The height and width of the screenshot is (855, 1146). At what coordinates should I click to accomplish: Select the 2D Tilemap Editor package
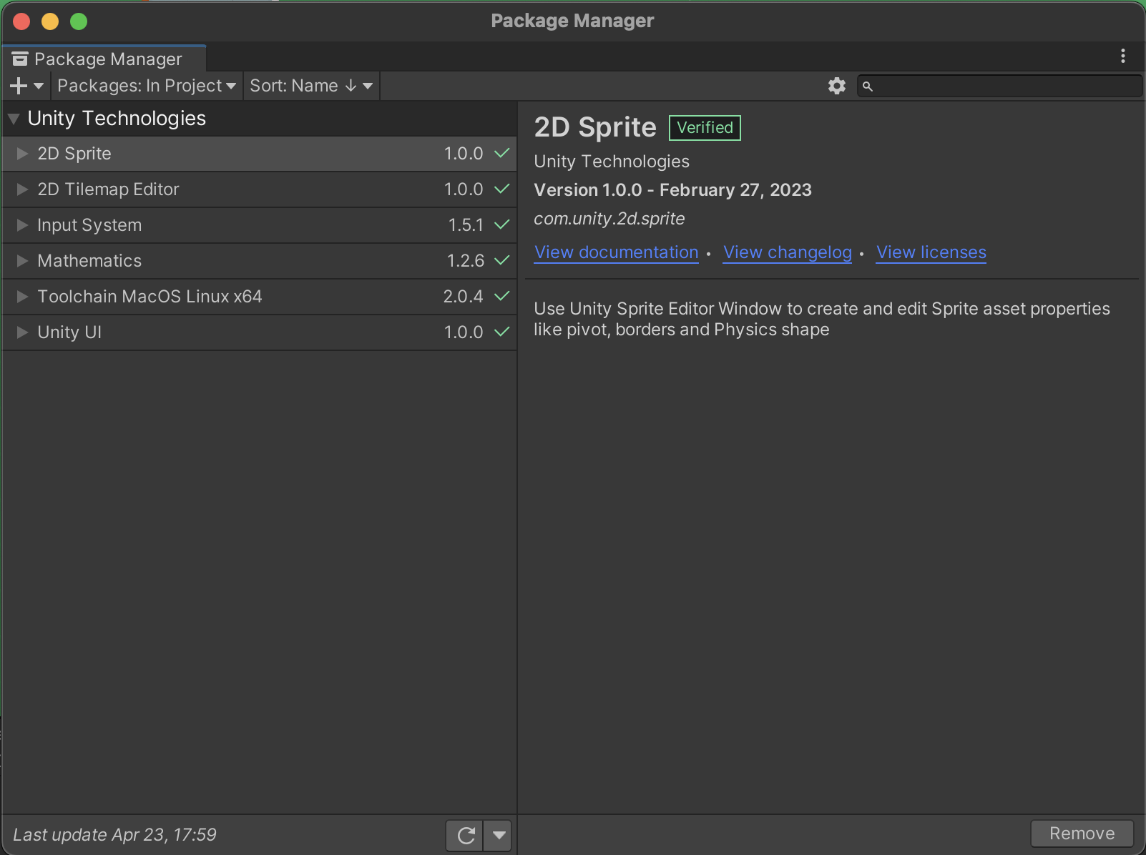tap(259, 189)
